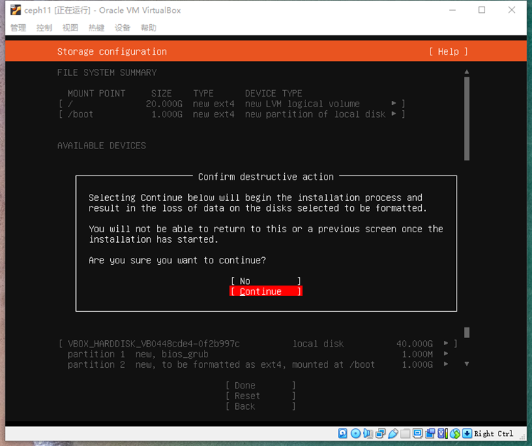Screen dimensions: 532x446
Task: Click the Confirm destructive action heading
Action: (x=266, y=177)
